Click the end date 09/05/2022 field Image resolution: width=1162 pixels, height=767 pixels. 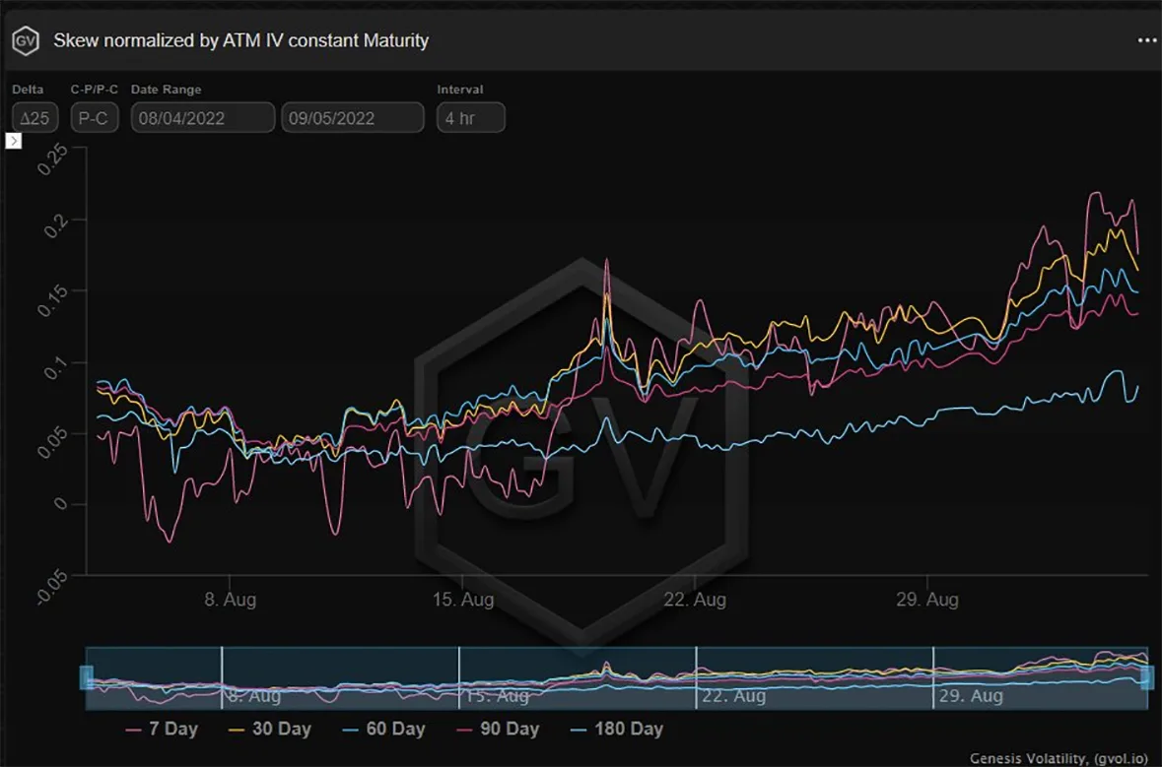tap(353, 118)
